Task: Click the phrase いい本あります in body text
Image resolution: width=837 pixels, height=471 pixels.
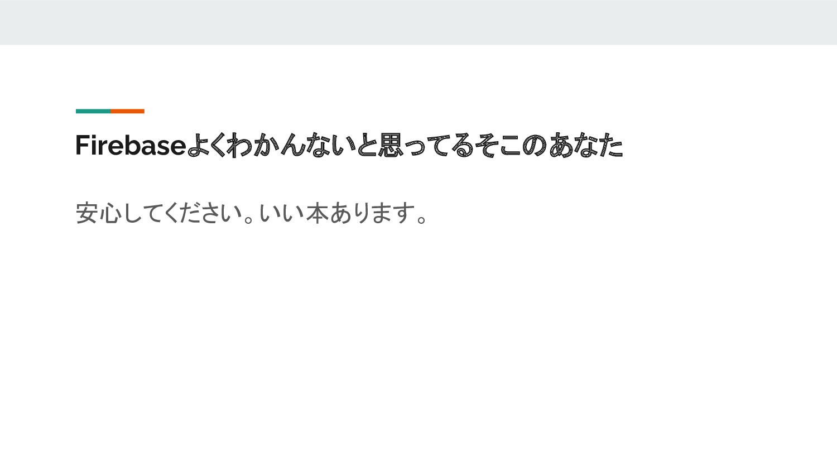Action: click(337, 213)
